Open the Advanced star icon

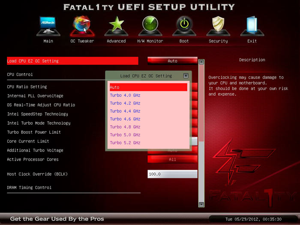pos(116,26)
